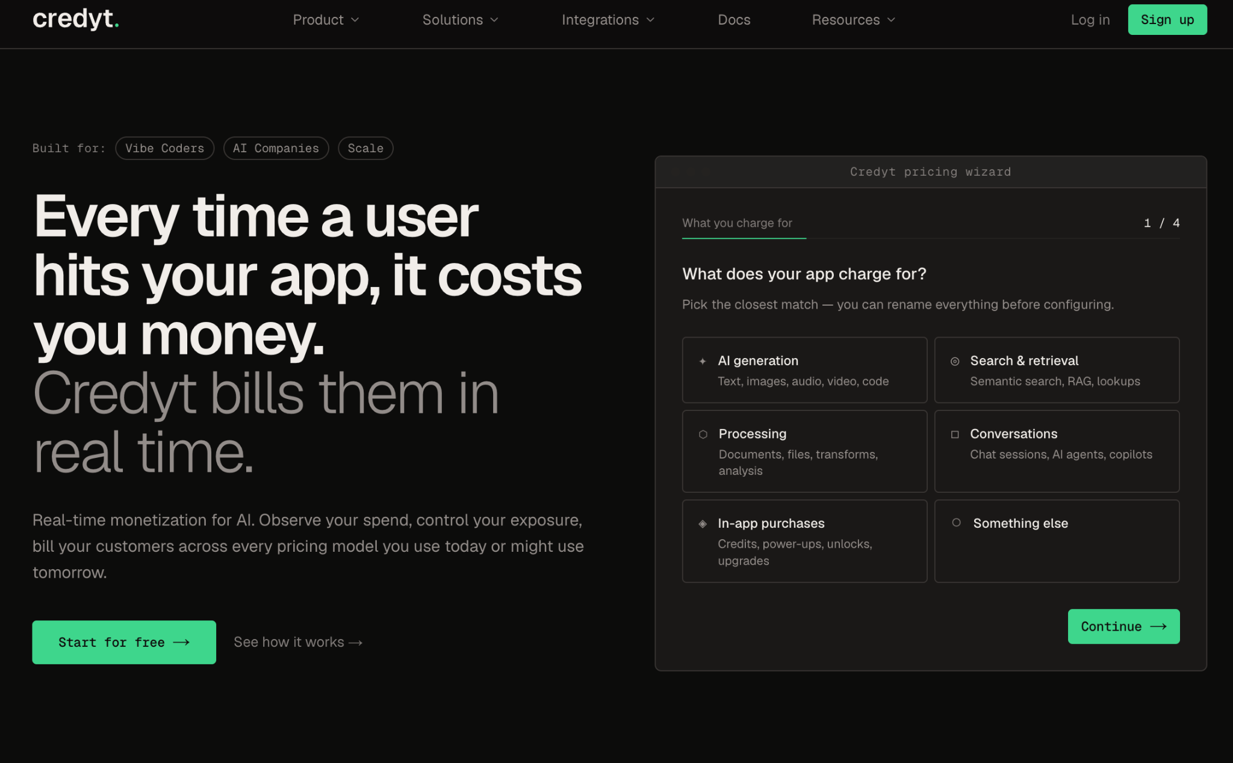Click the circle icon beside Something else
Image resolution: width=1233 pixels, height=763 pixels.
tap(956, 522)
